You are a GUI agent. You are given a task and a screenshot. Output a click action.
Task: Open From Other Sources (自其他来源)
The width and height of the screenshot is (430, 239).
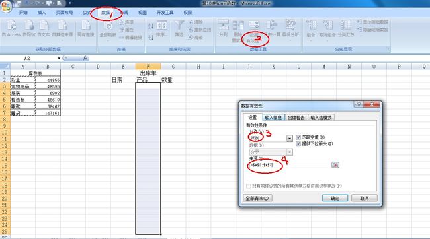tap(62, 30)
